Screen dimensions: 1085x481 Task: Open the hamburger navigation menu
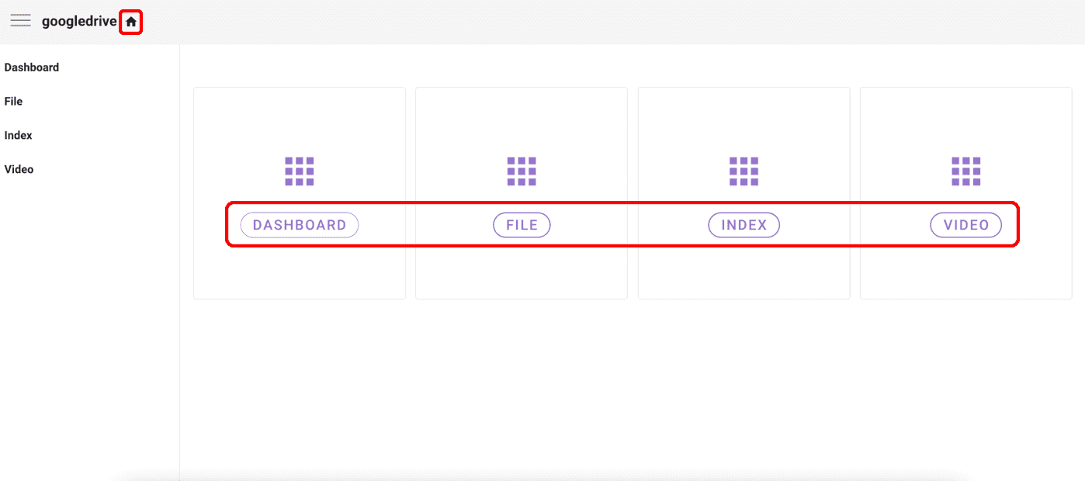pyautogui.click(x=20, y=21)
